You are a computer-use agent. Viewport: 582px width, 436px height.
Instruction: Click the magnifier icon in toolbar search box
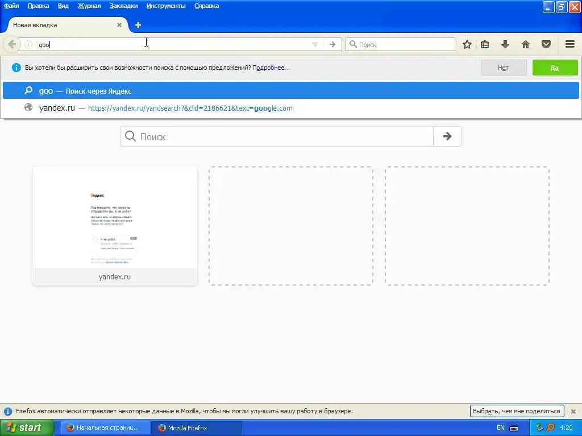354,44
